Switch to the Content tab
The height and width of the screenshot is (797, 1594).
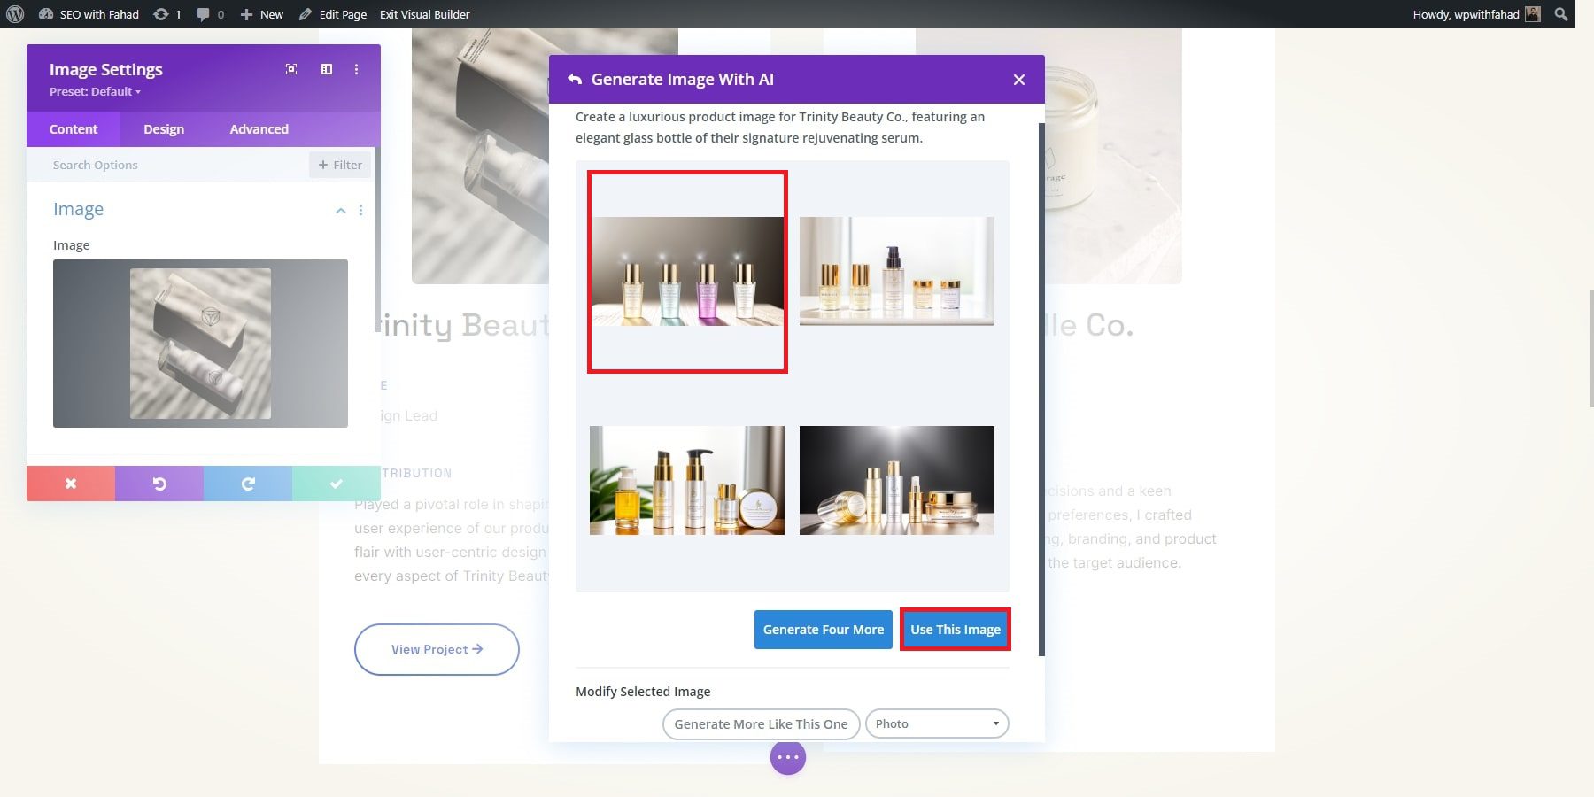tap(74, 129)
